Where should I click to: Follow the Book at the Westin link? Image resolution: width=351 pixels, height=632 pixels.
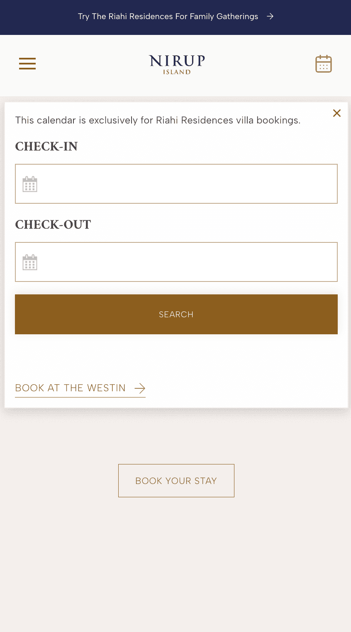[70, 388]
